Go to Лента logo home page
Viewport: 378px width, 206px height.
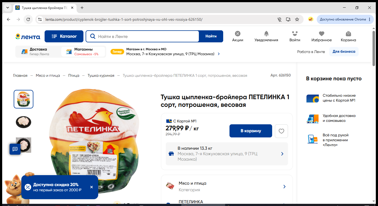click(28, 36)
